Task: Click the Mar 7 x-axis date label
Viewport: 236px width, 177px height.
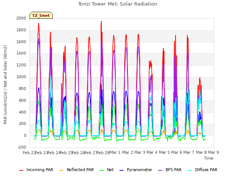Action: (x=189, y=152)
